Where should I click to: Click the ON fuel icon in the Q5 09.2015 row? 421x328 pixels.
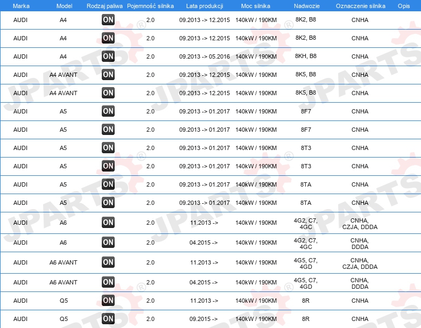point(108,319)
